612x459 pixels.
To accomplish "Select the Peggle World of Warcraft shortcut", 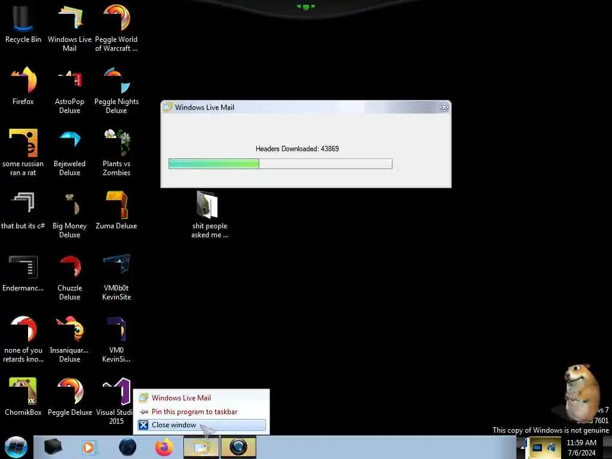I will (x=117, y=27).
